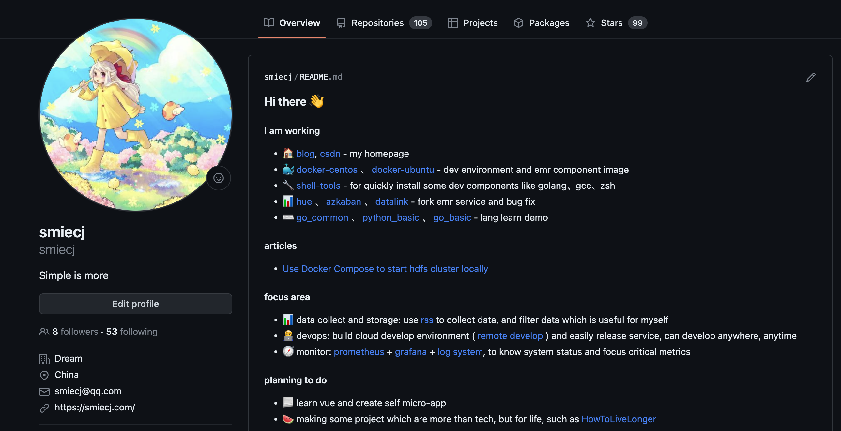Switch to Repositories tab
The height and width of the screenshot is (431, 841).
pyautogui.click(x=377, y=23)
